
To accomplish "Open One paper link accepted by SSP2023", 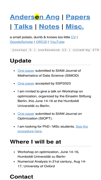I will pyautogui.click(x=26, y=83).
